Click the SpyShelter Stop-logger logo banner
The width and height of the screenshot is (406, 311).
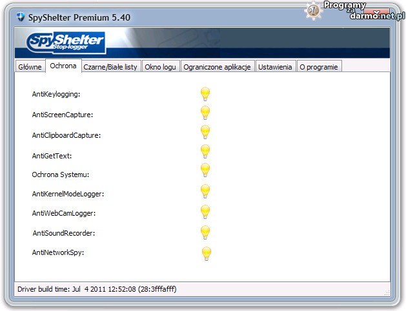pos(66,43)
